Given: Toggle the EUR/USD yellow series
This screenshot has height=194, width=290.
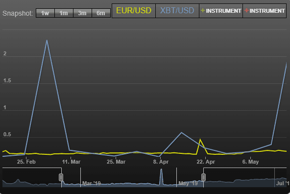Looking at the screenshot, I should pyautogui.click(x=134, y=11).
